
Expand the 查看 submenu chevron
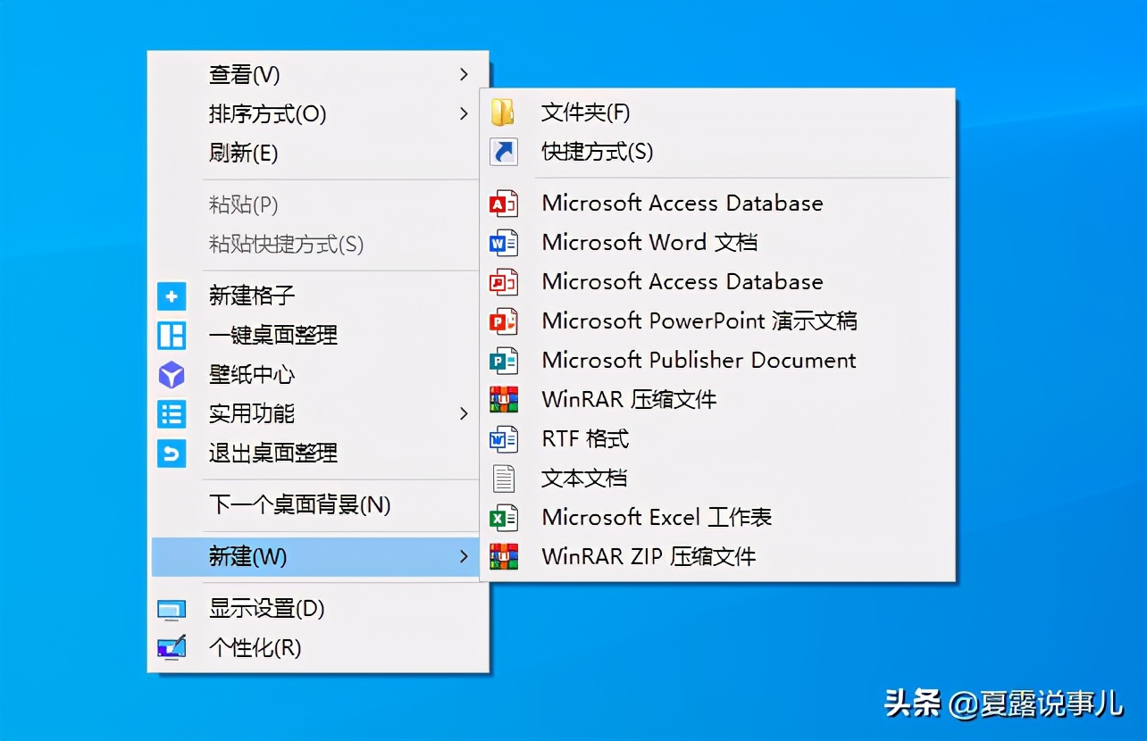click(x=464, y=75)
